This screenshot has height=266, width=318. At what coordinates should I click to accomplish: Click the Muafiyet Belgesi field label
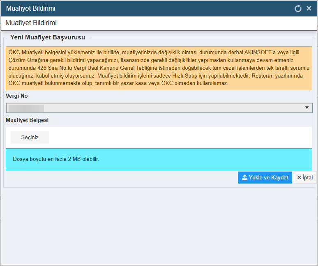(x=28, y=120)
